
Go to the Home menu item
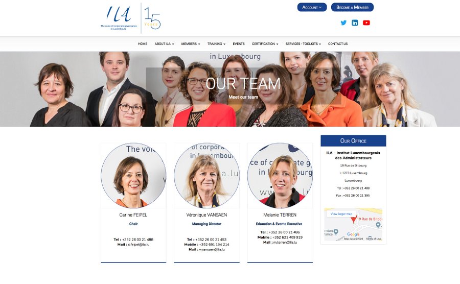(x=143, y=44)
